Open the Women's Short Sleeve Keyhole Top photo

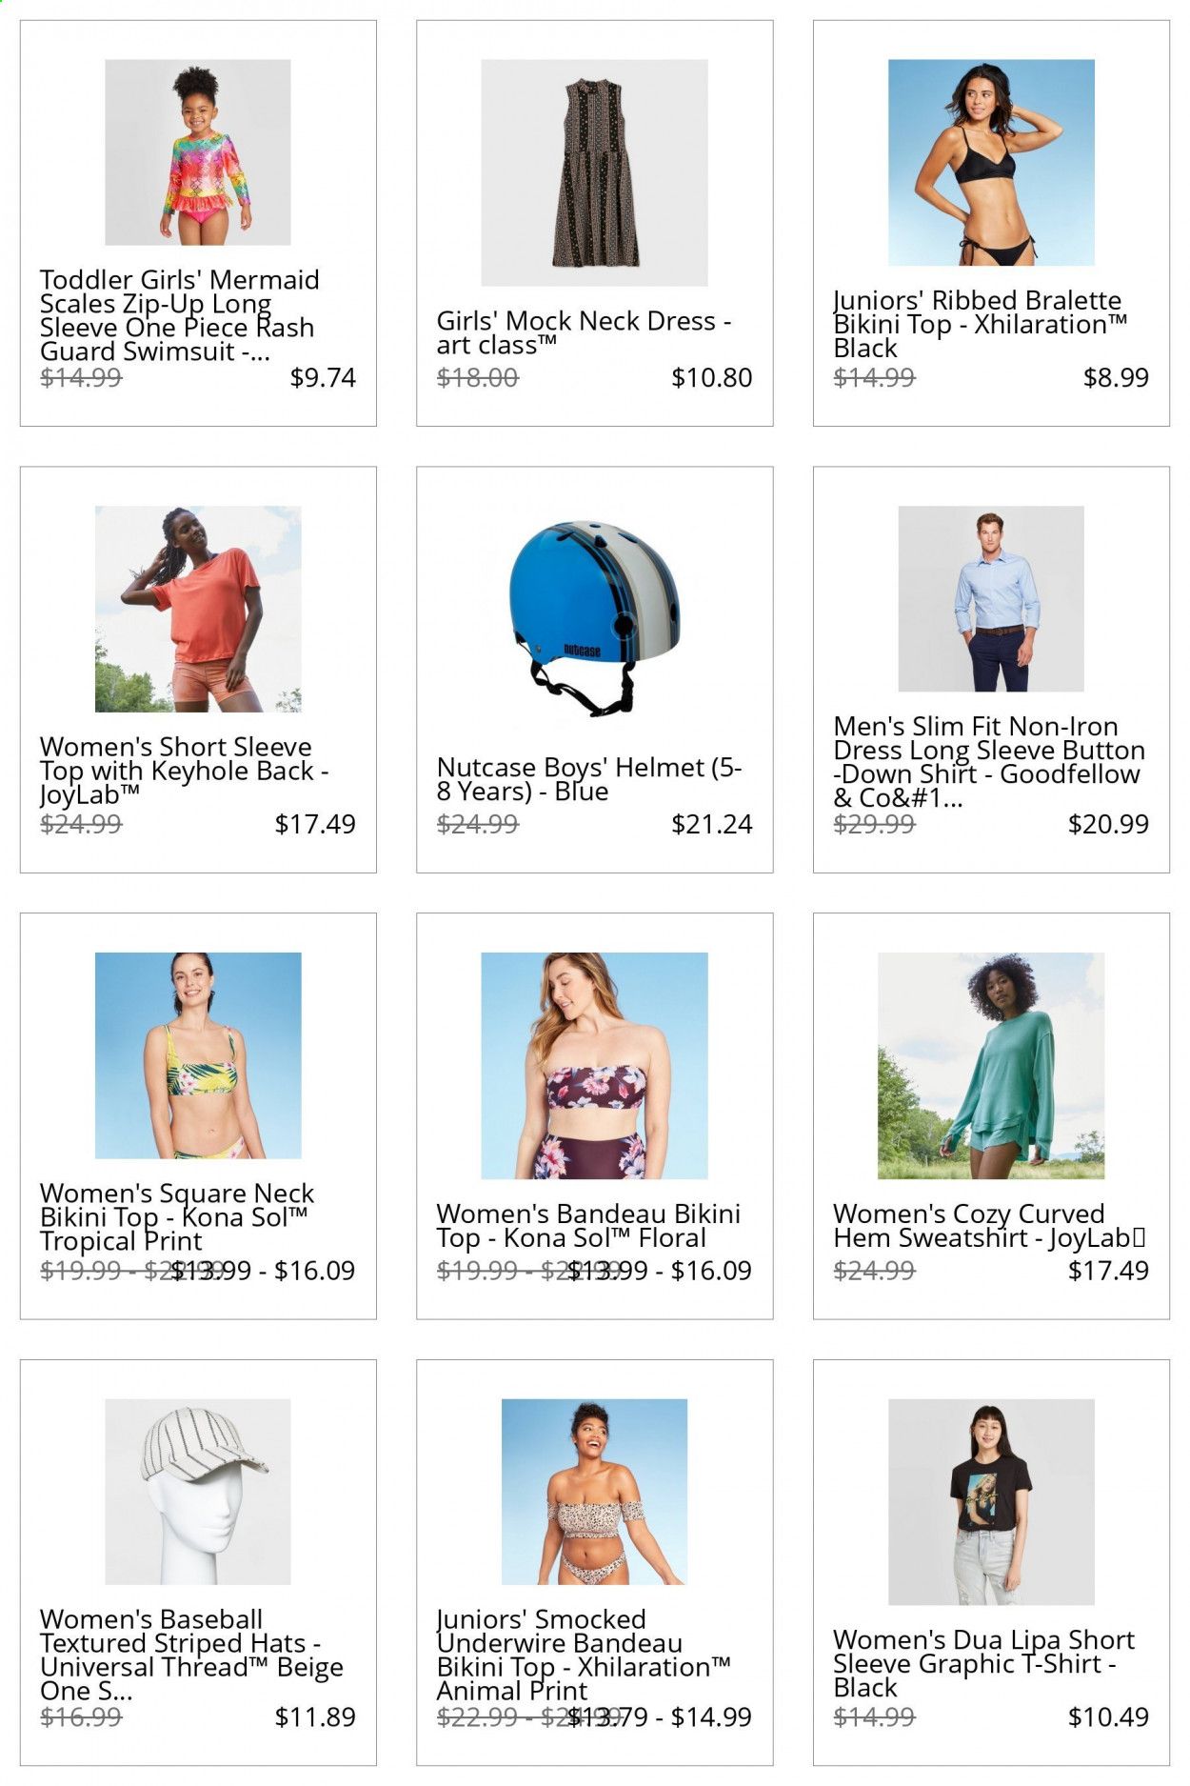pyautogui.click(x=198, y=609)
